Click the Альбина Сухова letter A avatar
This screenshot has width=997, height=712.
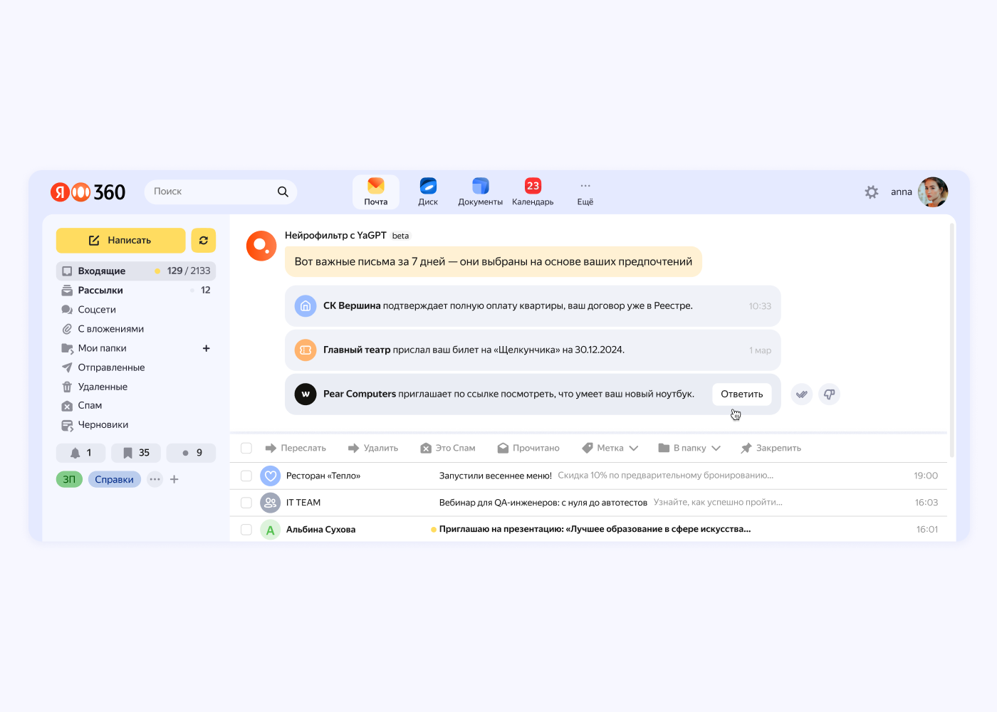tap(270, 530)
